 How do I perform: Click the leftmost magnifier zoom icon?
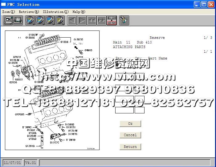tap(31, 20)
